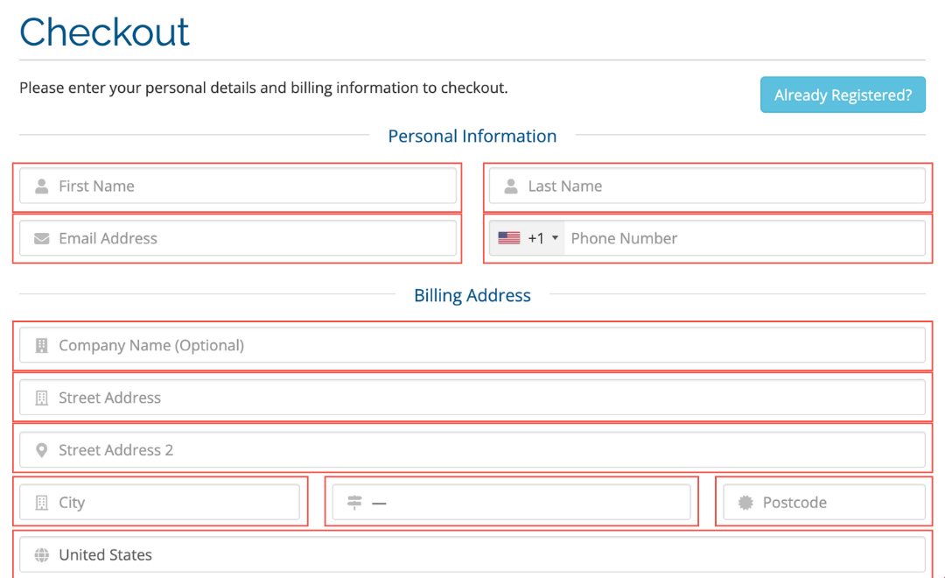The image size is (945, 578).
Task: Click the certificate icon beside Postcode
Action: pos(746,503)
